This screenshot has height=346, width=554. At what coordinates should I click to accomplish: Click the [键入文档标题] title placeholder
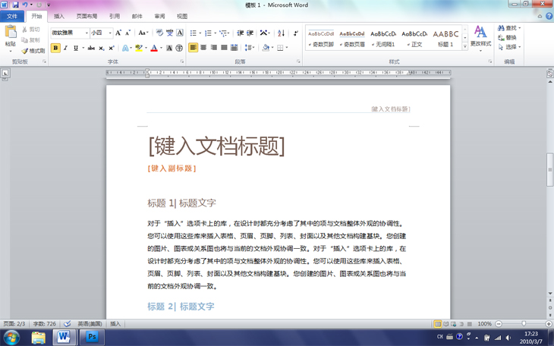(216, 146)
